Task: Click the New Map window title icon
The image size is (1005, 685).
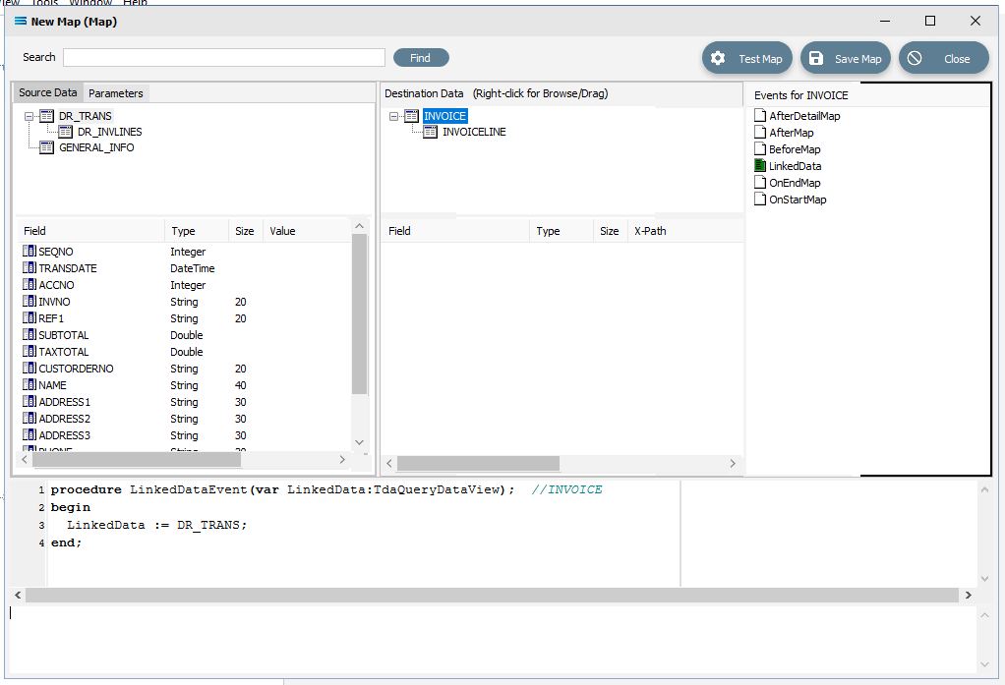Action: pyautogui.click(x=21, y=22)
